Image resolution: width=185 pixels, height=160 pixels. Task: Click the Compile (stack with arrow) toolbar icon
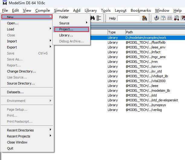(157, 18)
